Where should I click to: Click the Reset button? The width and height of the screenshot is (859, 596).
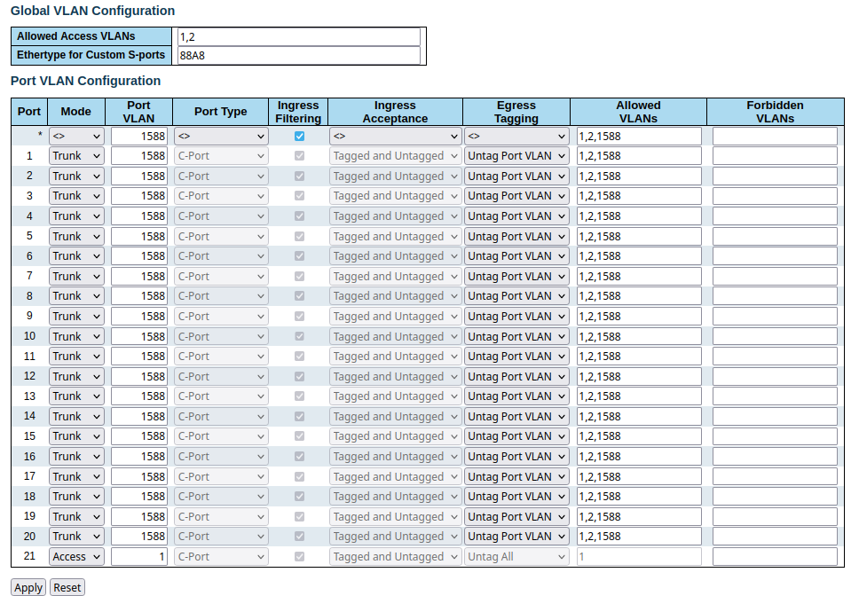[x=67, y=587]
